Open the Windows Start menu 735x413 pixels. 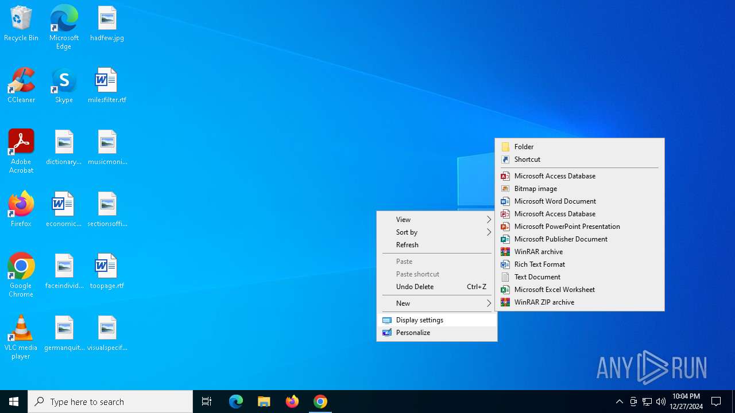pyautogui.click(x=14, y=402)
